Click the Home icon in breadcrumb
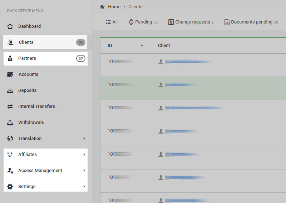Image resolution: width=286 pixels, height=203 pixels. pyautogui.click(x=102, y=7)
